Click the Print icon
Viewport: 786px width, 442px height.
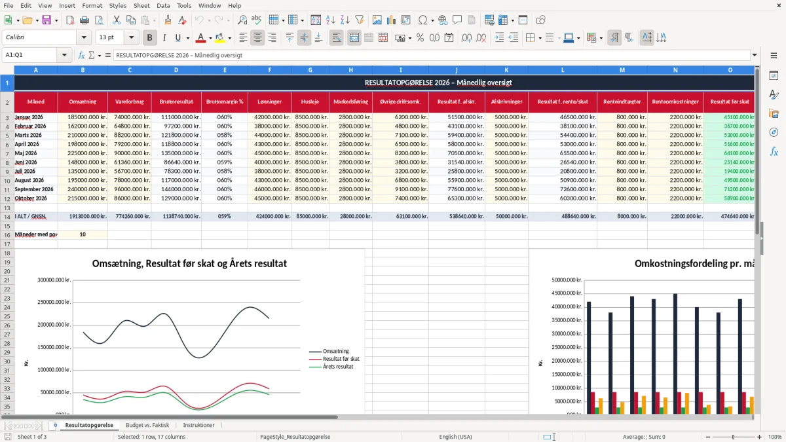click(x=84, y=20)
